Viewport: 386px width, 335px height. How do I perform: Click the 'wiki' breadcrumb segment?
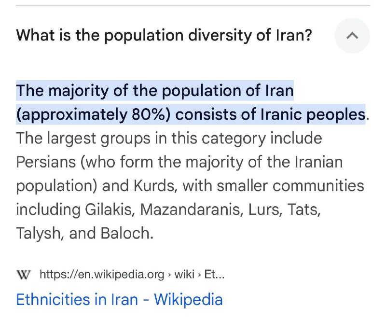[x=184, y=274]
